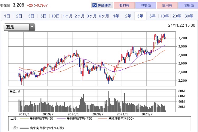Click the refresh icon in 株価更新
This screenshot has width=198, height=132.
click(95, 5)
